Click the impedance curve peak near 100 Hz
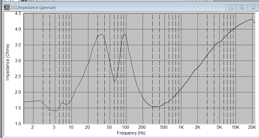Image resolution: width=259 pixels, height=138 pixels. [125, 34]
